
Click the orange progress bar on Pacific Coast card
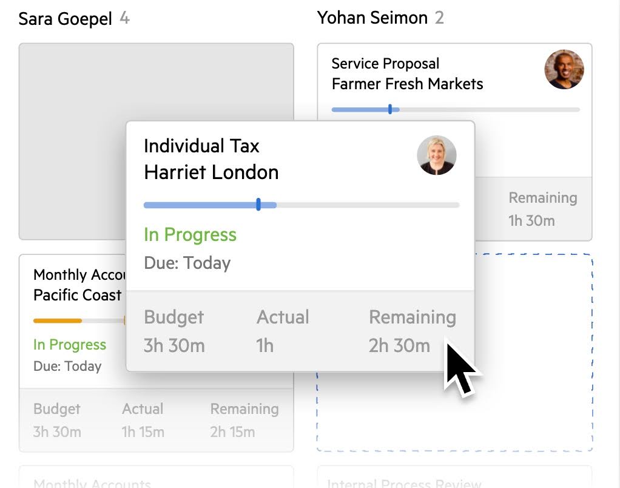click(58, 320)
